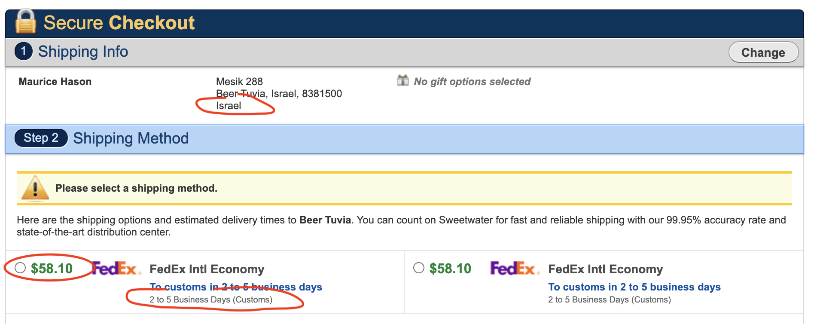Click the Change shipping info button

coord(763,52)
